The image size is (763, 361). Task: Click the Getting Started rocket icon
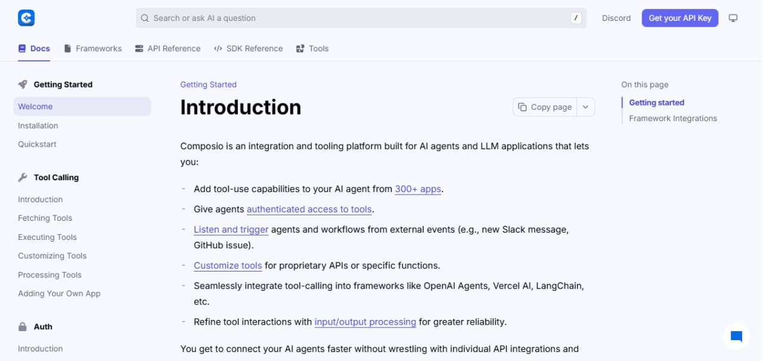(23, 84)
